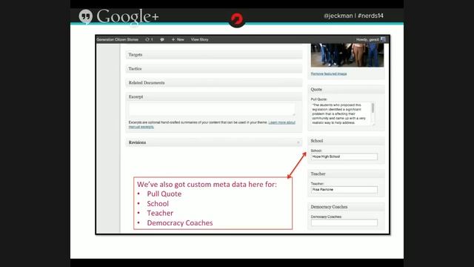Open the Generation Citizen Stories site menu

point(117,39)
